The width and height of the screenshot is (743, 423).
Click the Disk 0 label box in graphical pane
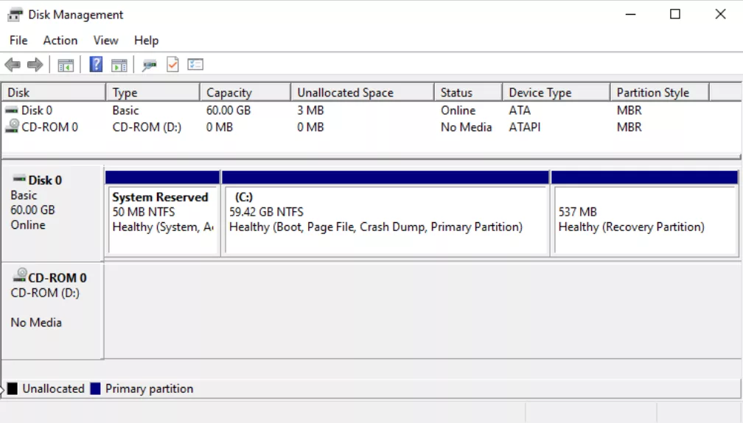tap(52, 213)
